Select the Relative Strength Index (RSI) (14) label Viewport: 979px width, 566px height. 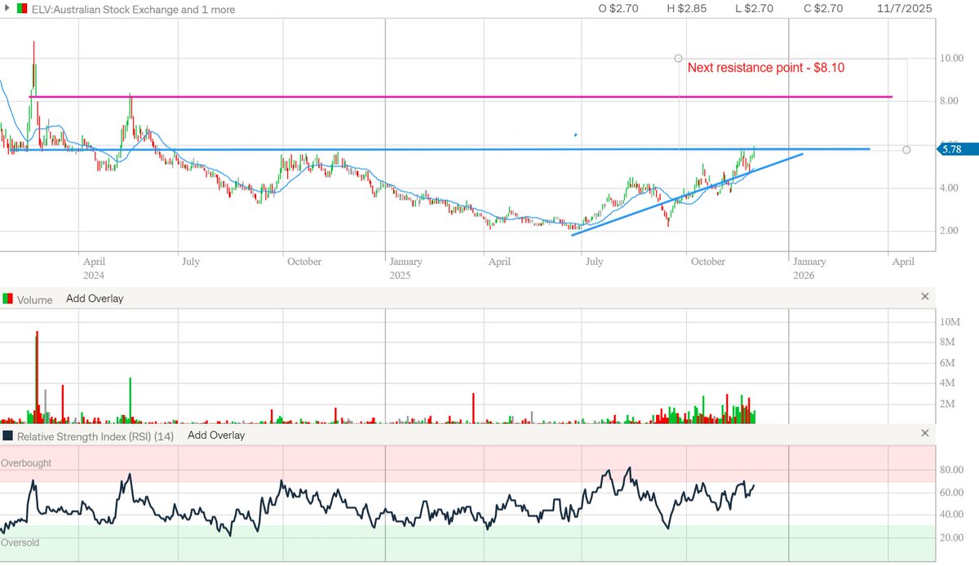96,436
